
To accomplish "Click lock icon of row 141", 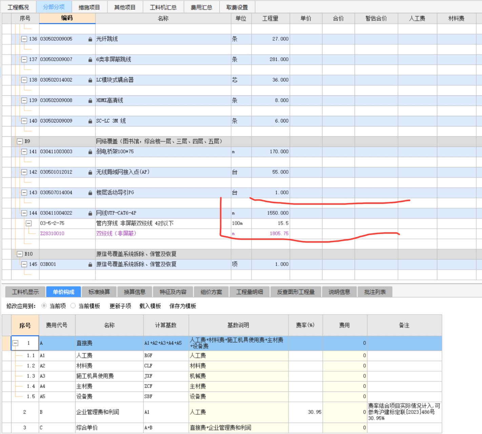I will coord(90,152).
